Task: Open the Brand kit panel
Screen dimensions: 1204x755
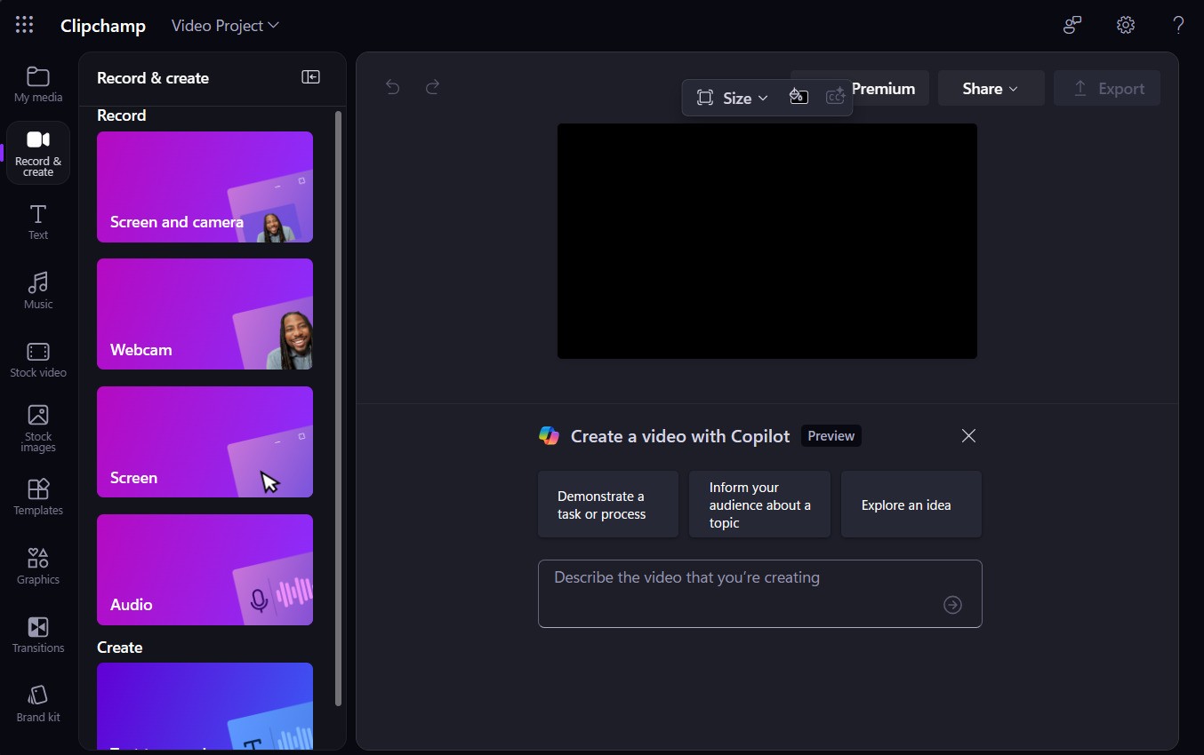Action: click(37, 703)
